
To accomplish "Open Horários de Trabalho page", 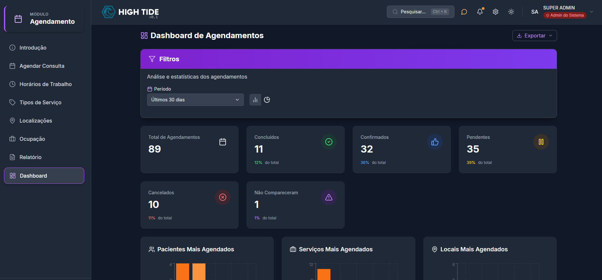I will [44, 84].
